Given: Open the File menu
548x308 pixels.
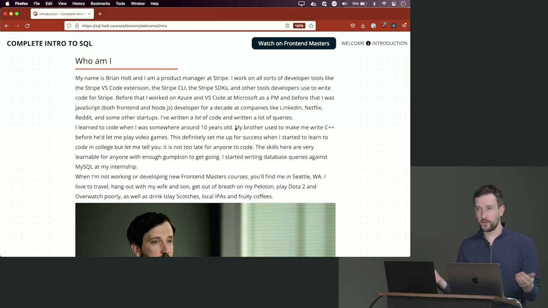Looking at the screenshot, I should tap(37, 3).
